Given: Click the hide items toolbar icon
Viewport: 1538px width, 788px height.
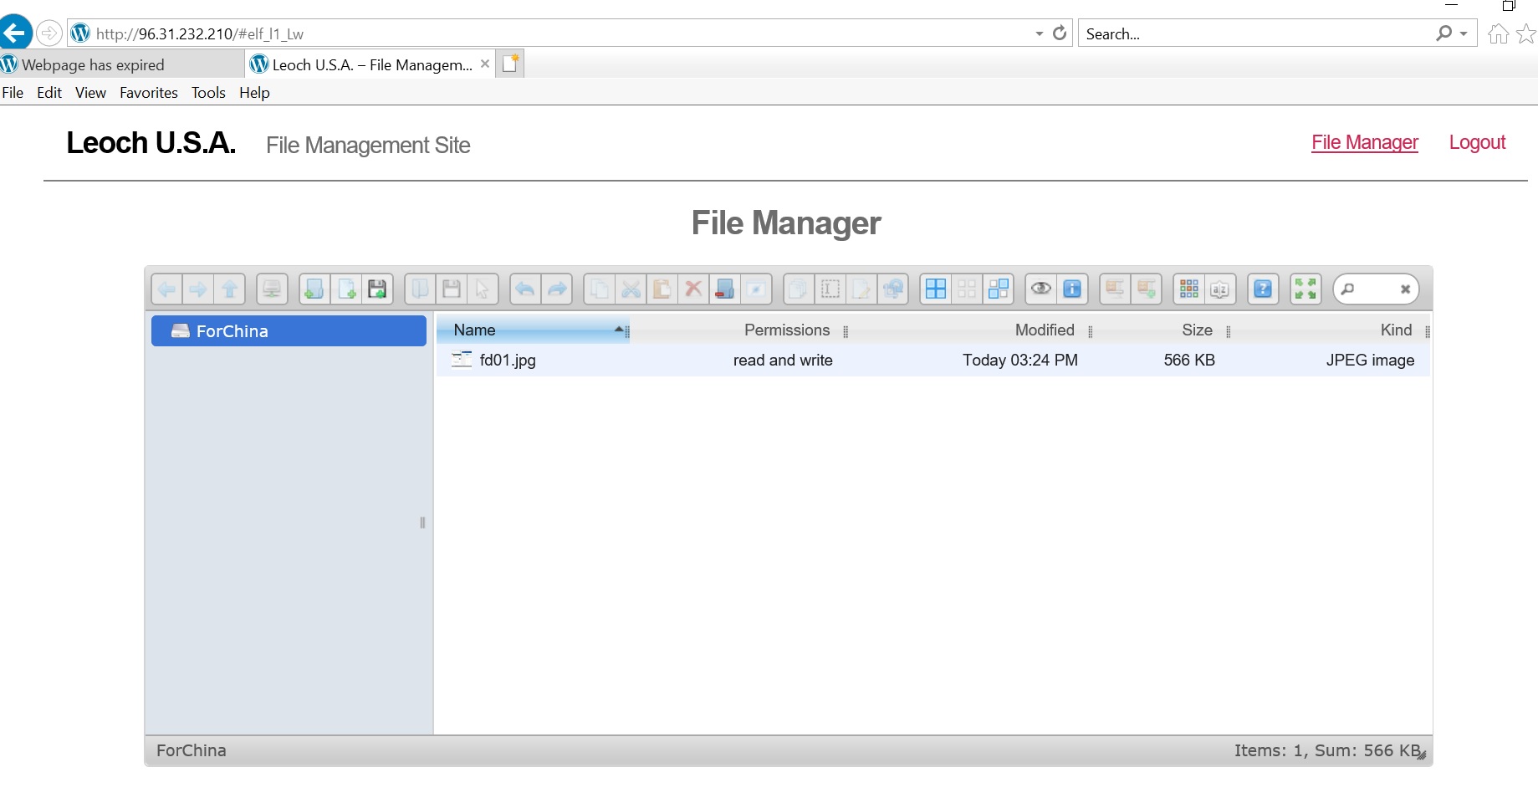Looking at the screenshot, I should [756, 289].
